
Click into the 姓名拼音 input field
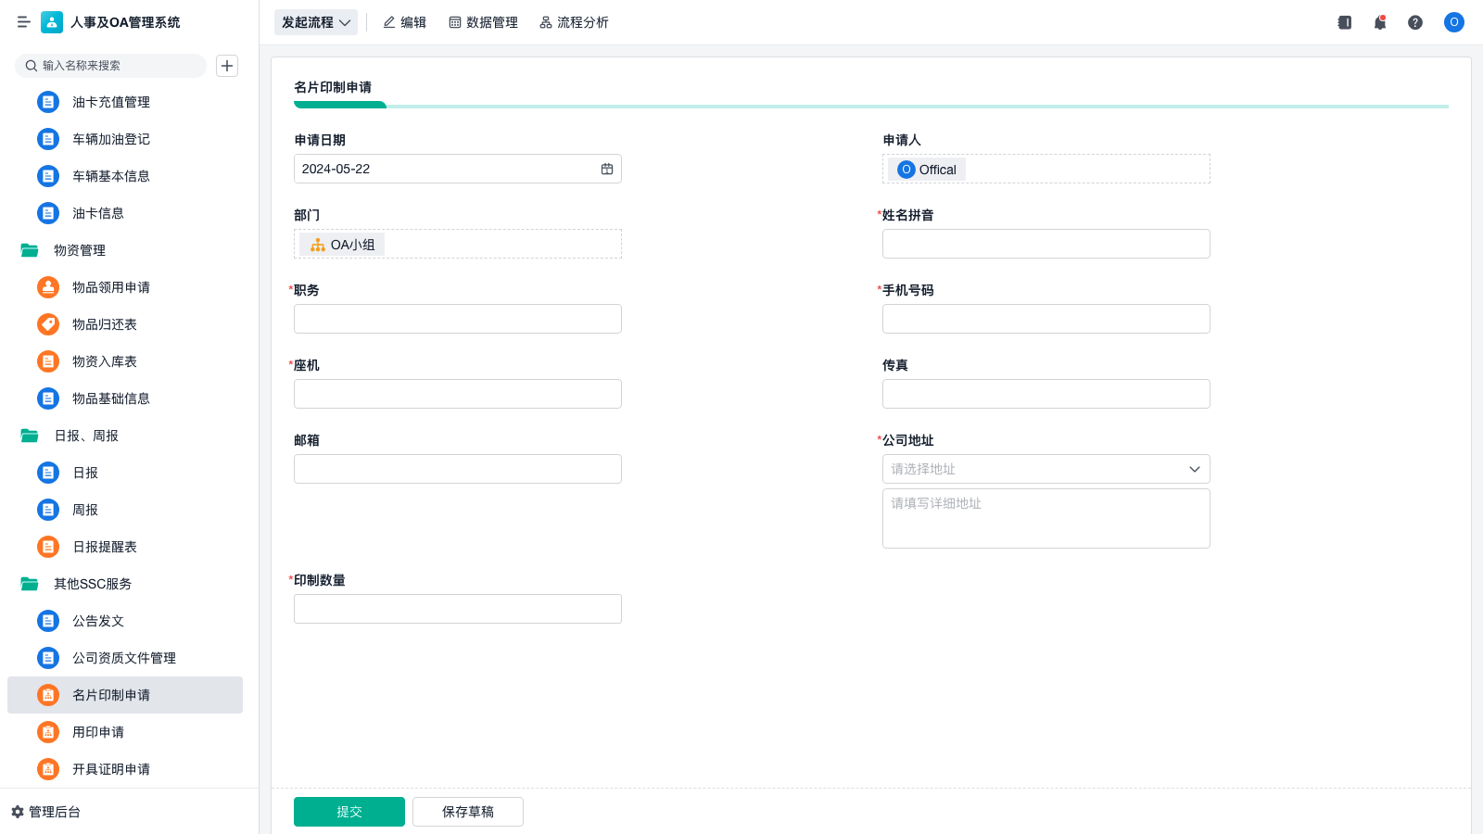(1046, 244)
